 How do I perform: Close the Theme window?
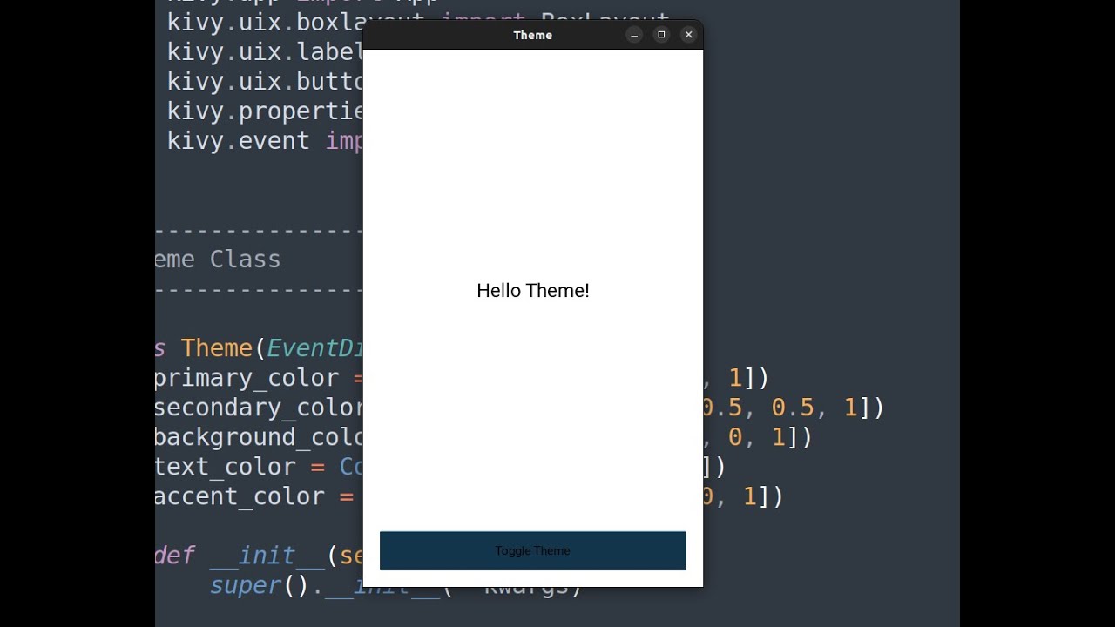pos(688,35)
